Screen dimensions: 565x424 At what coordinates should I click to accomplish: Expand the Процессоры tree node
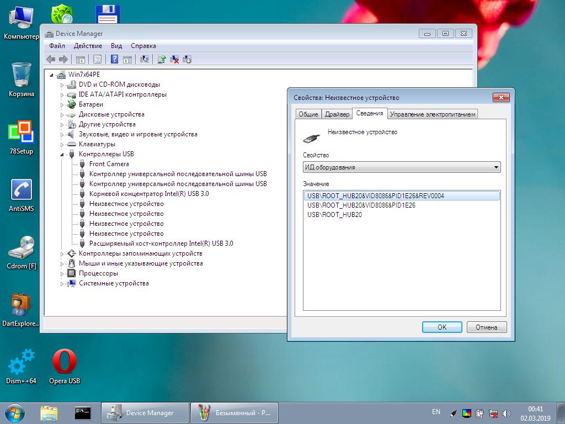click(x=62, y=273)
